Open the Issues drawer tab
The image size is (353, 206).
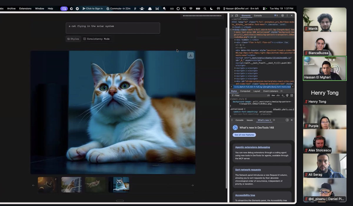coord(250,120)
